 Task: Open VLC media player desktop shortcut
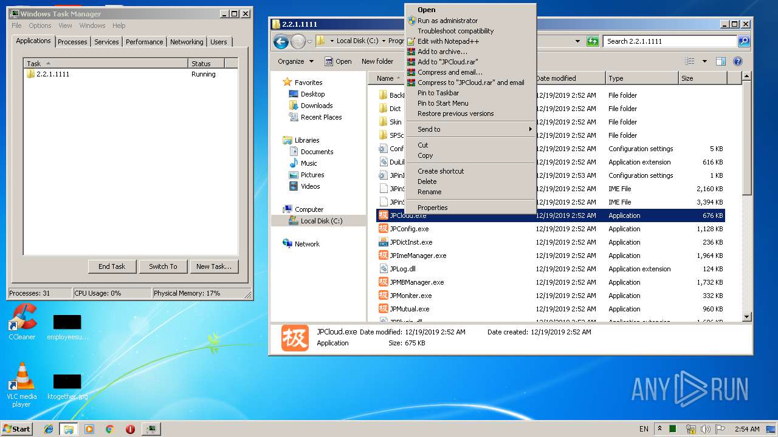22,385
